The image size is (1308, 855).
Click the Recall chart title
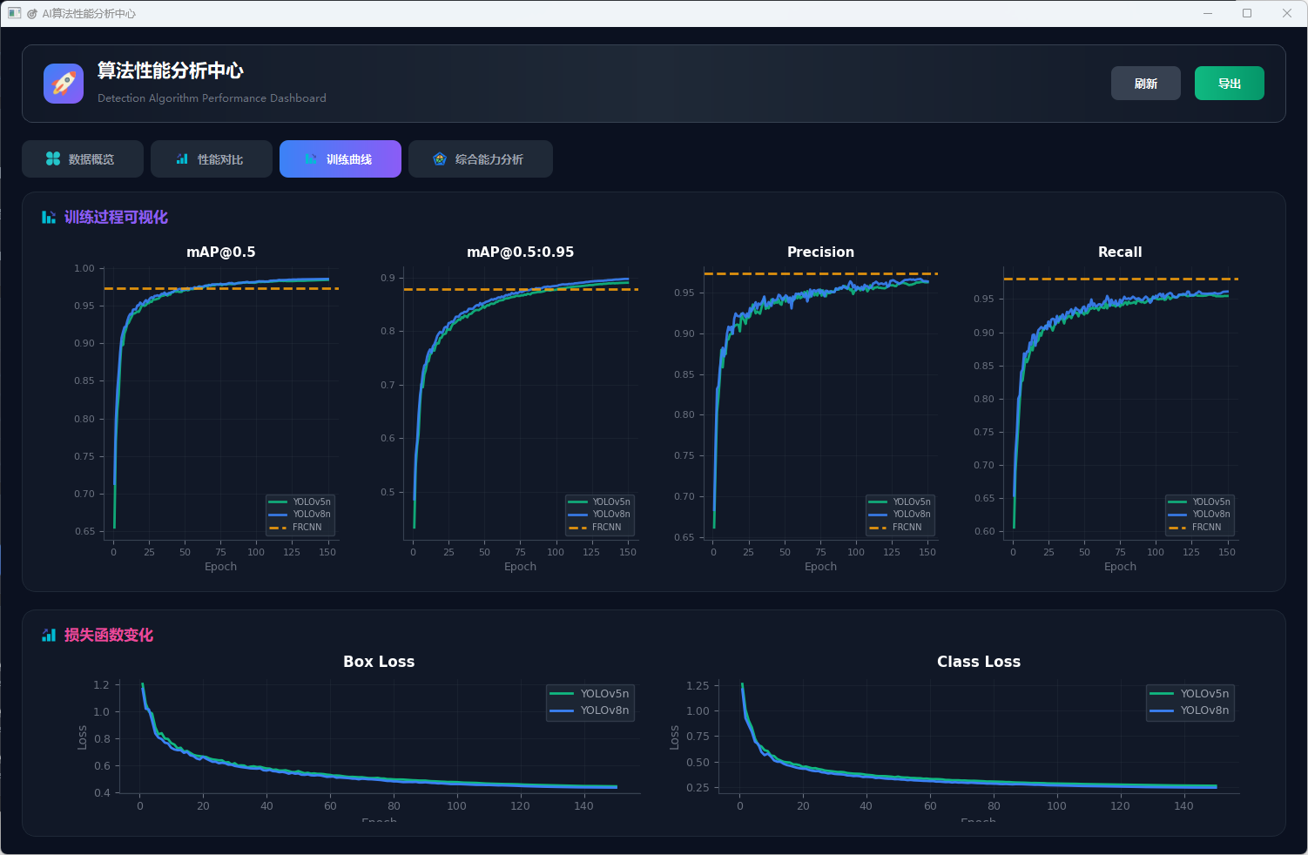tap(1119, 252)
